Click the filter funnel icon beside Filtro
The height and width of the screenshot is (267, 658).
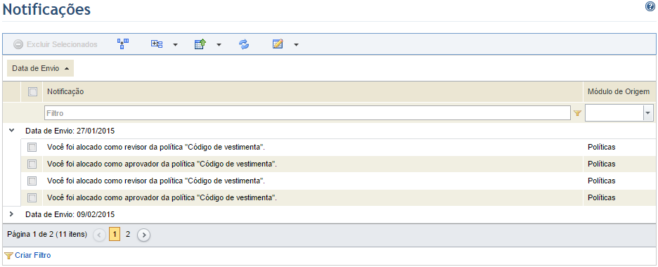(x=577, y=113)
